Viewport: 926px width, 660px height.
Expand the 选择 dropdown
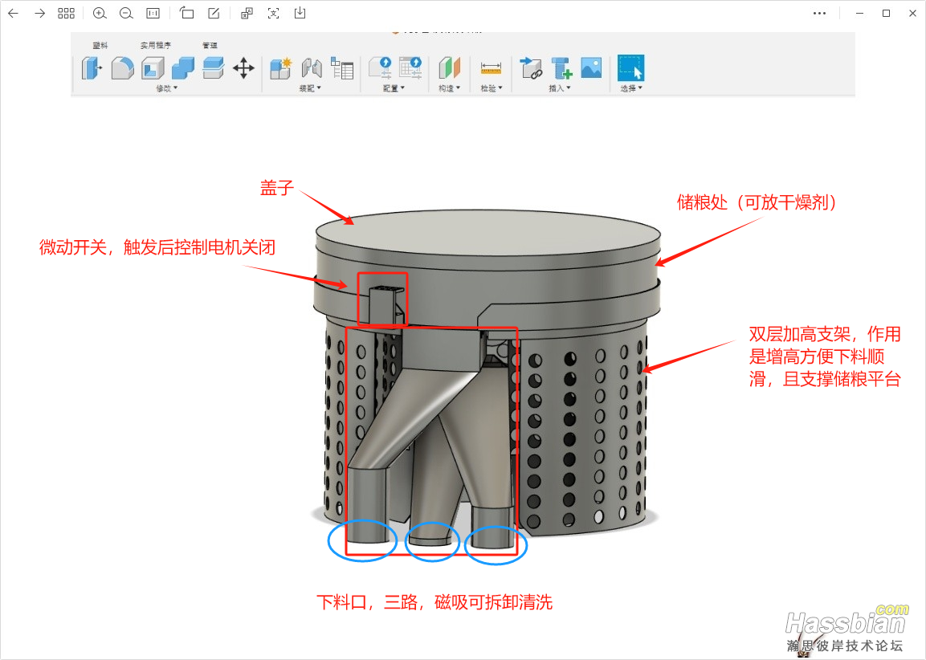631,88
